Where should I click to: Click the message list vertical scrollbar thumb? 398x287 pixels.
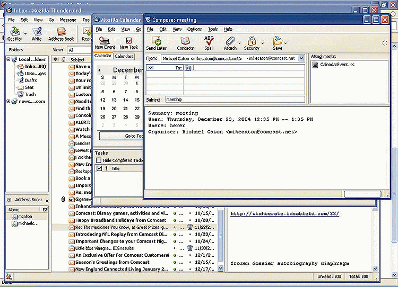pyautogui.click(x=221, y=235)
